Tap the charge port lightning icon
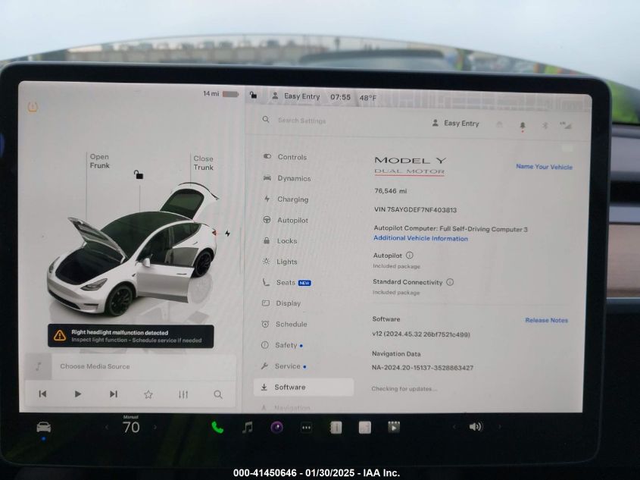Image resolution: width=640 pixels, height=480 pixels. click(227, 234)
